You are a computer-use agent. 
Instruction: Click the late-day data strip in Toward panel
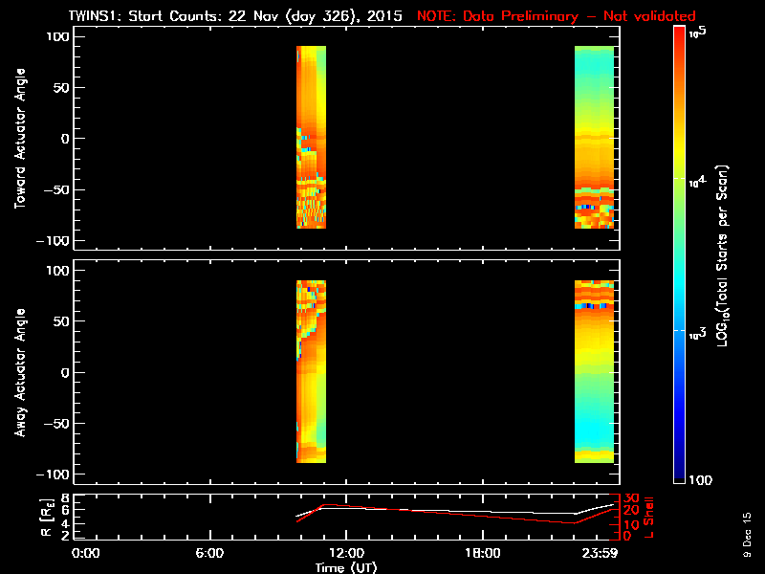tap(594, 137)
